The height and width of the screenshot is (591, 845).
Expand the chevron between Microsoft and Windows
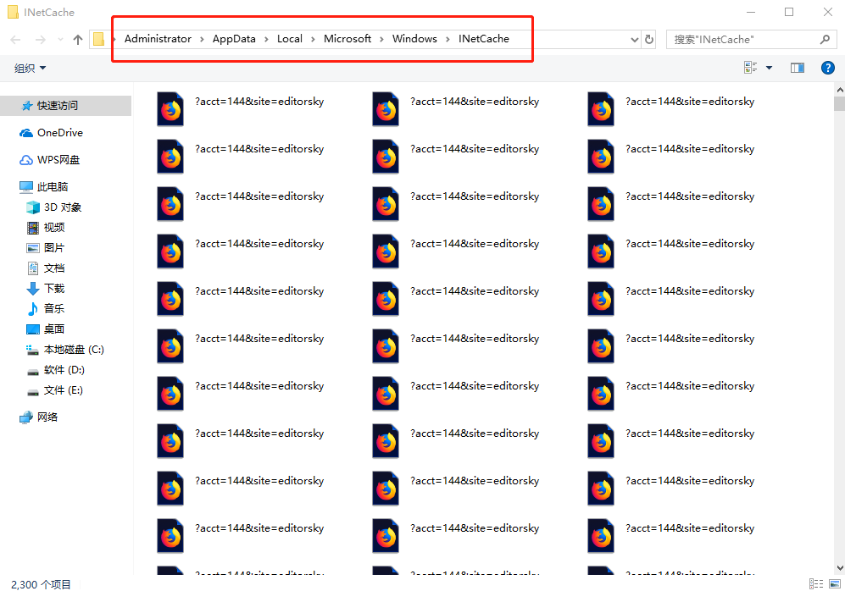tap(381, 39)
